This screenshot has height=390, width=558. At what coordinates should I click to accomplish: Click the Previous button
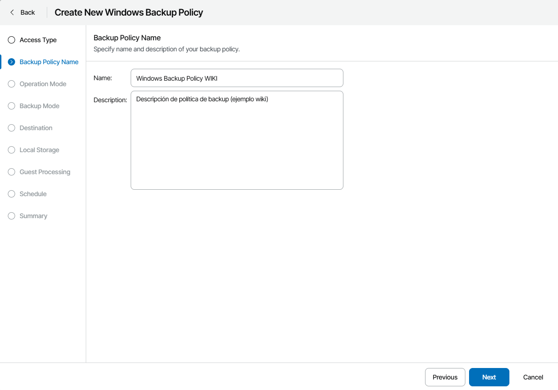[445, 377]
